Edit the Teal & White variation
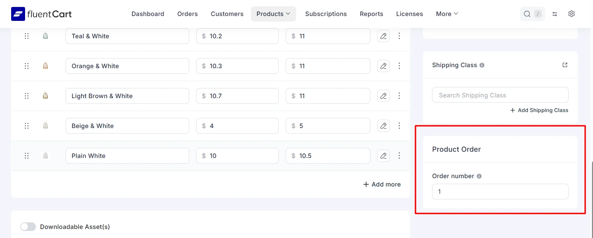The height and width of the screenshot is (238, 593). [383, 36]
